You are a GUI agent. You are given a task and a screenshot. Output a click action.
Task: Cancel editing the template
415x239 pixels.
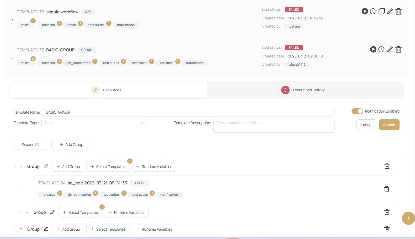[366, 125]
